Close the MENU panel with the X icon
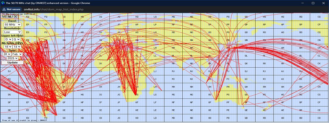Screen dimensions: 329x123 point(16,16)
